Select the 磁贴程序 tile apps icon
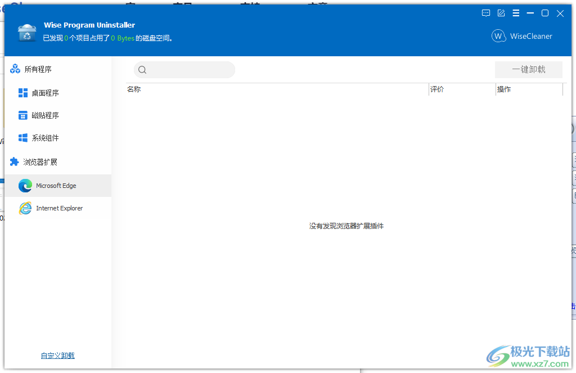The width and height of the screenshot is (576, 373). tap(23, 115)
